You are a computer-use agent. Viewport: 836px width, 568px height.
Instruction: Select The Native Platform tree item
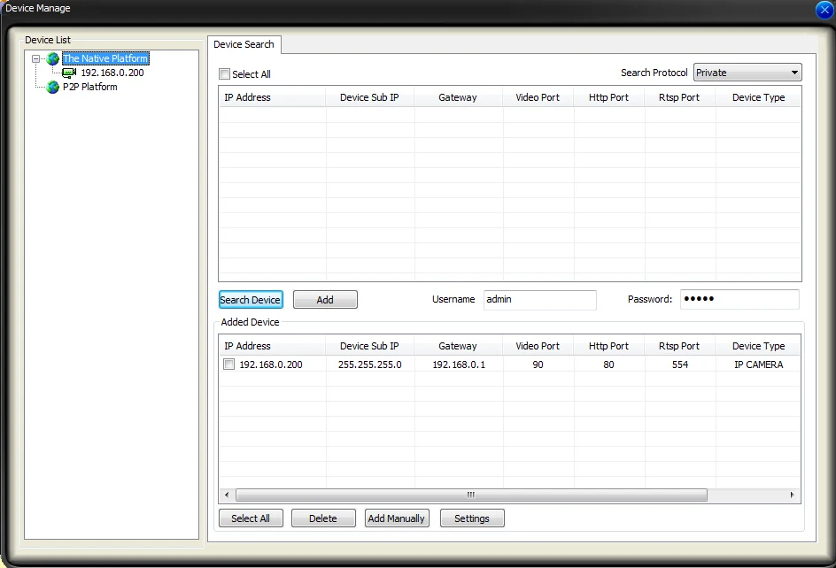click(105, 58)
